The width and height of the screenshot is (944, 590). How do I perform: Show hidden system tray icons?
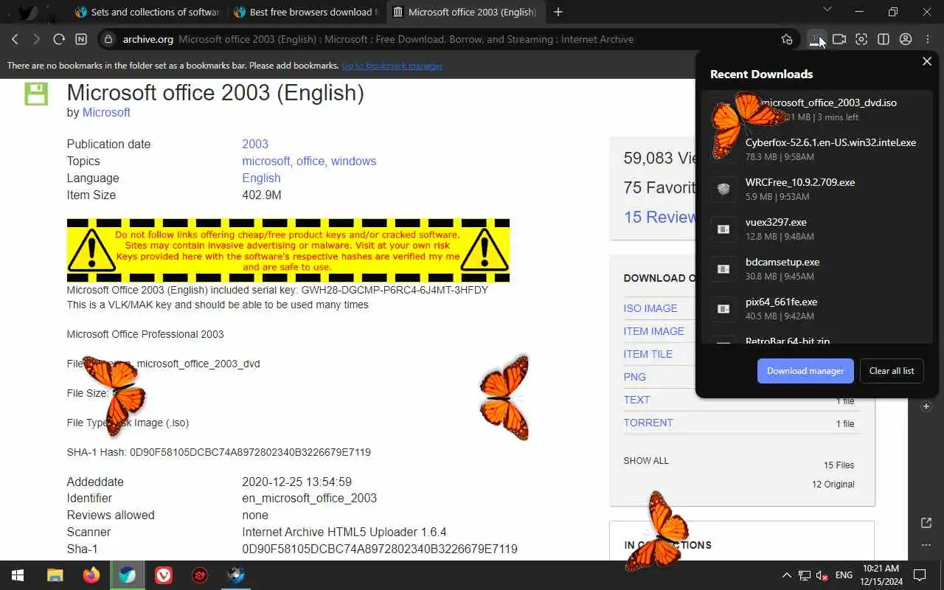click(x=786, y=575)
